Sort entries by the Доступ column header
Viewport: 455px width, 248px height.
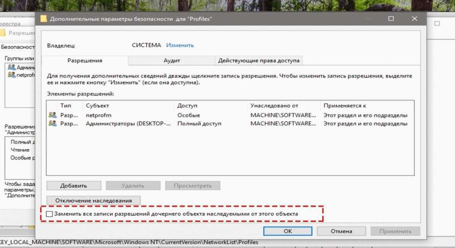(187, 106)
